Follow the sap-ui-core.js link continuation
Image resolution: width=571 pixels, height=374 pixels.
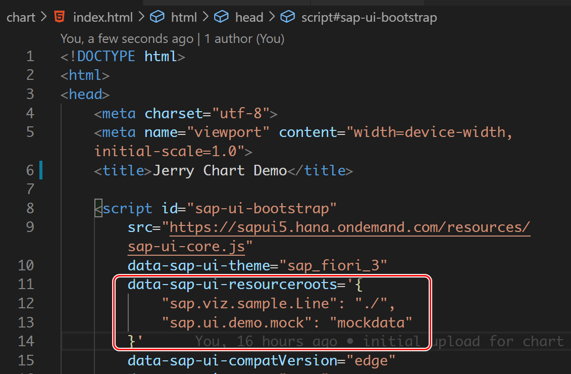coord(186,247)
